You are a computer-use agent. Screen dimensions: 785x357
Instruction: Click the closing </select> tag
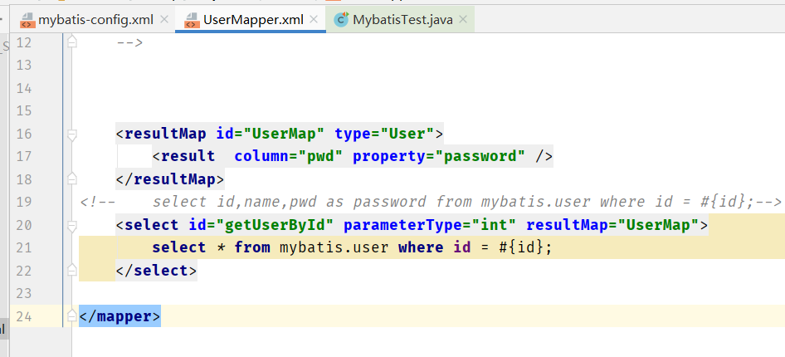[x=157, y=271]
